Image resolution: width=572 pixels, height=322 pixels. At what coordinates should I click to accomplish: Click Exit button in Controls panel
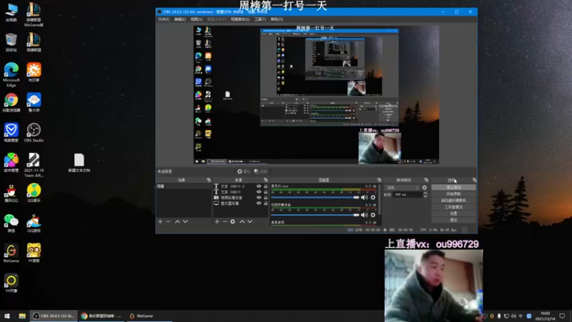[453, 220]
